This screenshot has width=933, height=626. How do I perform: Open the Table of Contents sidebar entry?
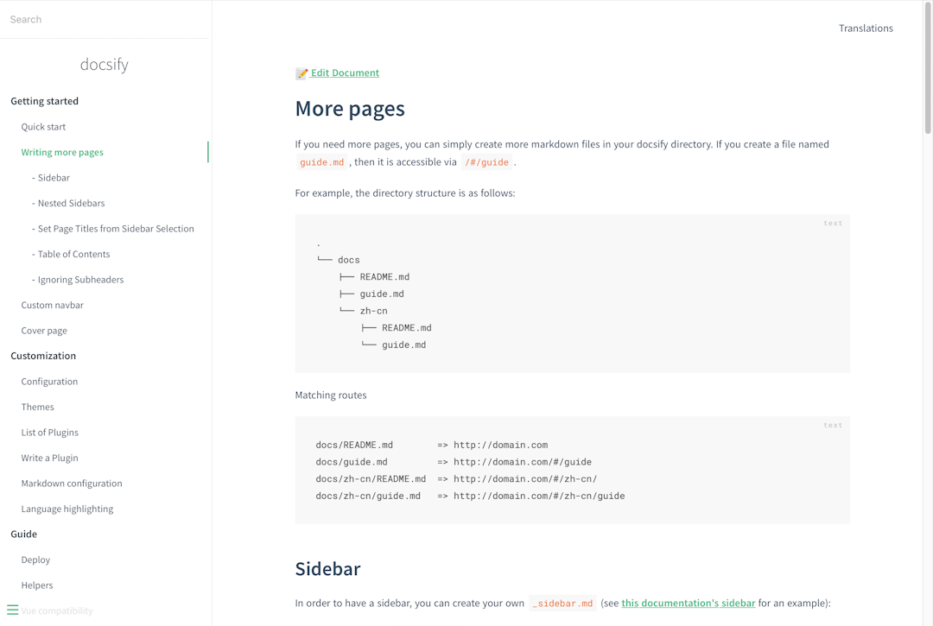pos(73,254)
